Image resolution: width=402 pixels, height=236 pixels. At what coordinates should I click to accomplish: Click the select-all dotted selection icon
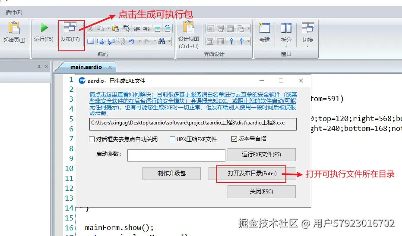pos(126,28)
